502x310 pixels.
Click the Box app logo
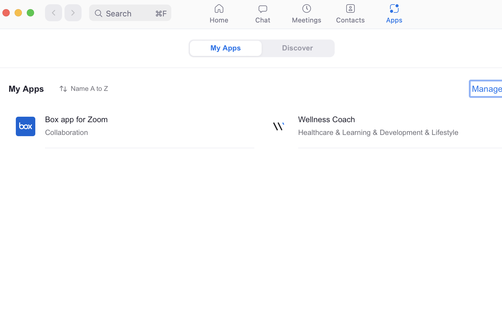click(x=26, y=126)
